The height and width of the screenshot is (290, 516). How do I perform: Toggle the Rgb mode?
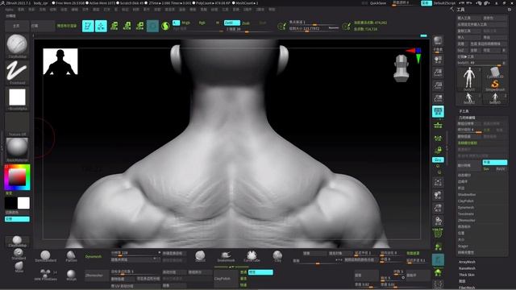coord(202,23)
